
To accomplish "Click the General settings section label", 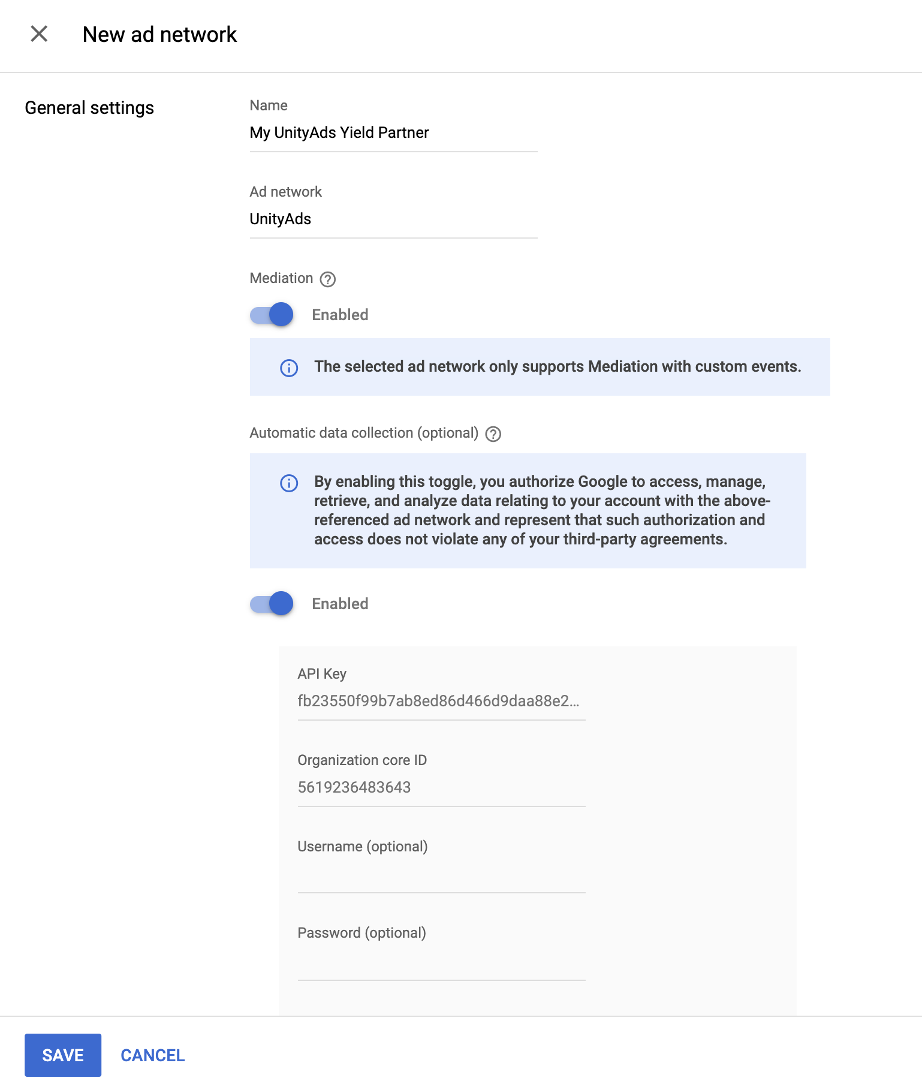I will coord(89,107).
